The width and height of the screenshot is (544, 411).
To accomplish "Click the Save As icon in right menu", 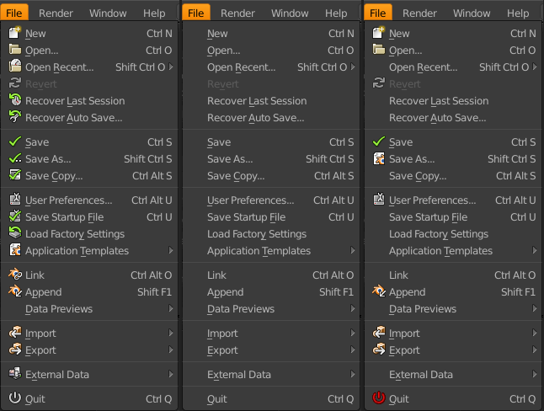I will click(378, 158).
